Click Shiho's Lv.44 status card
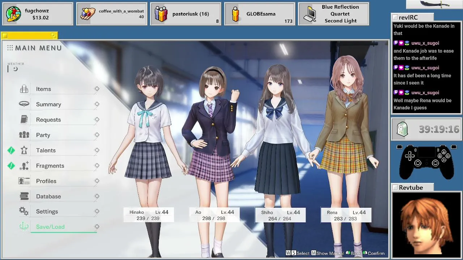The image size is (463, 260). pyautogui.click(x=280, y=215)
